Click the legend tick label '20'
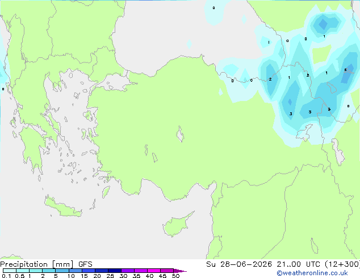The image size is (360, 278). coord(97,276)
